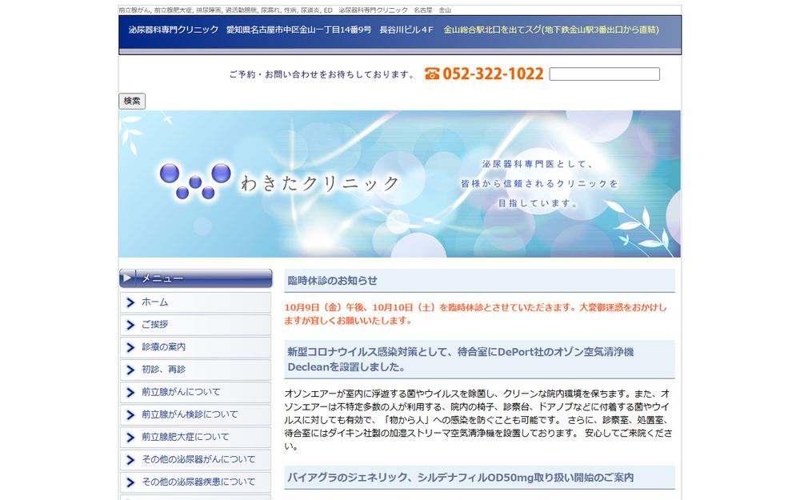Click the chevron icon beside 前立腺がんについて
The image size is (800, 500).
pos(130,392)
